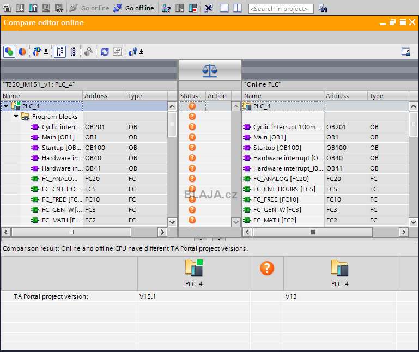This screenshot has height=352, width=419.
Task: Click execute actions (synchronize) icon
Action: pyautogui.click(x=118, y=52)
